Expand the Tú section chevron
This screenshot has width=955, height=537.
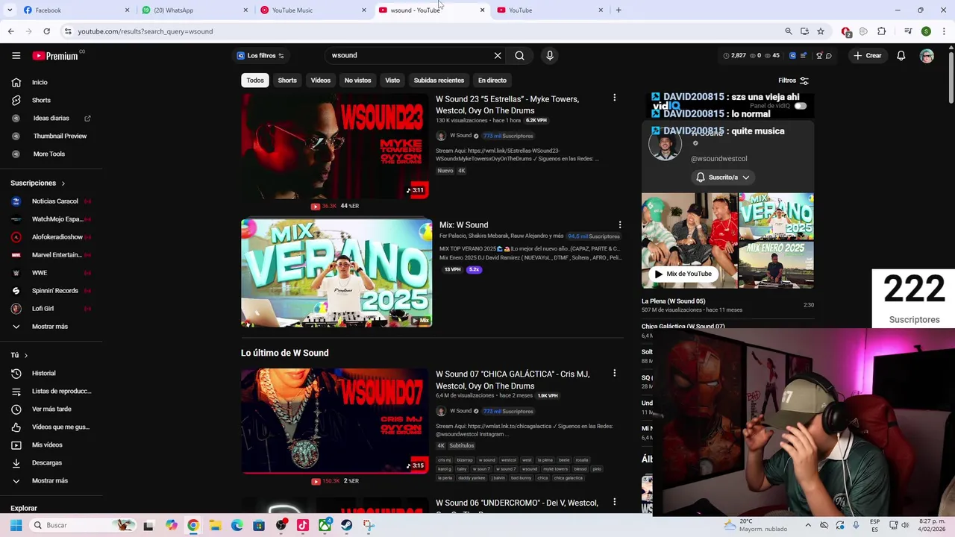pyautogui.click(x=25, y=356)
